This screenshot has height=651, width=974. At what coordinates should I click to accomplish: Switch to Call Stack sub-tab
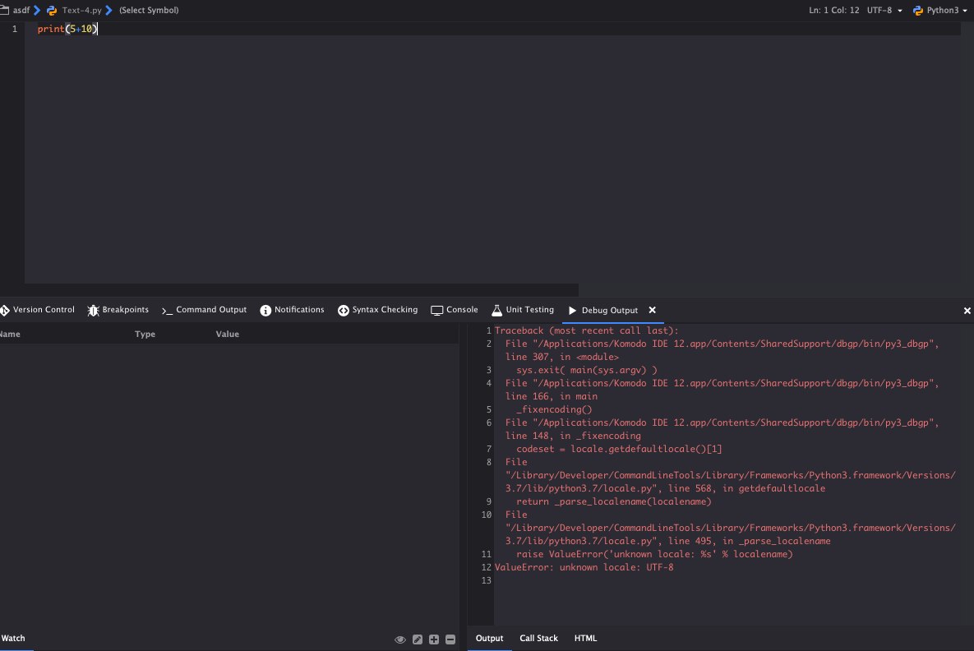[538, 639]
